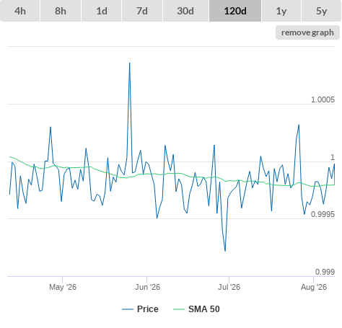Select the 4h time range tab
Image resolution: width=342 pixels, height=328 pixels.
coord(20,11)
